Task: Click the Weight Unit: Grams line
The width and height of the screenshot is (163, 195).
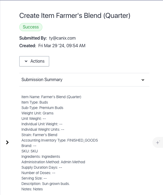Action: (37, 113)
